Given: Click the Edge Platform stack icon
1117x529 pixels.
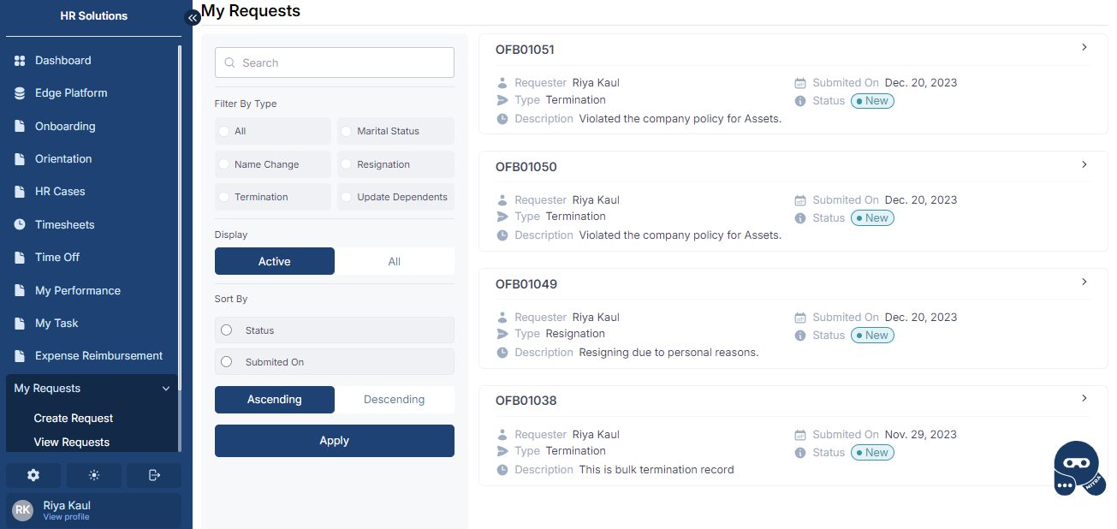Looking at the screenshot, I should pos(20,93).
